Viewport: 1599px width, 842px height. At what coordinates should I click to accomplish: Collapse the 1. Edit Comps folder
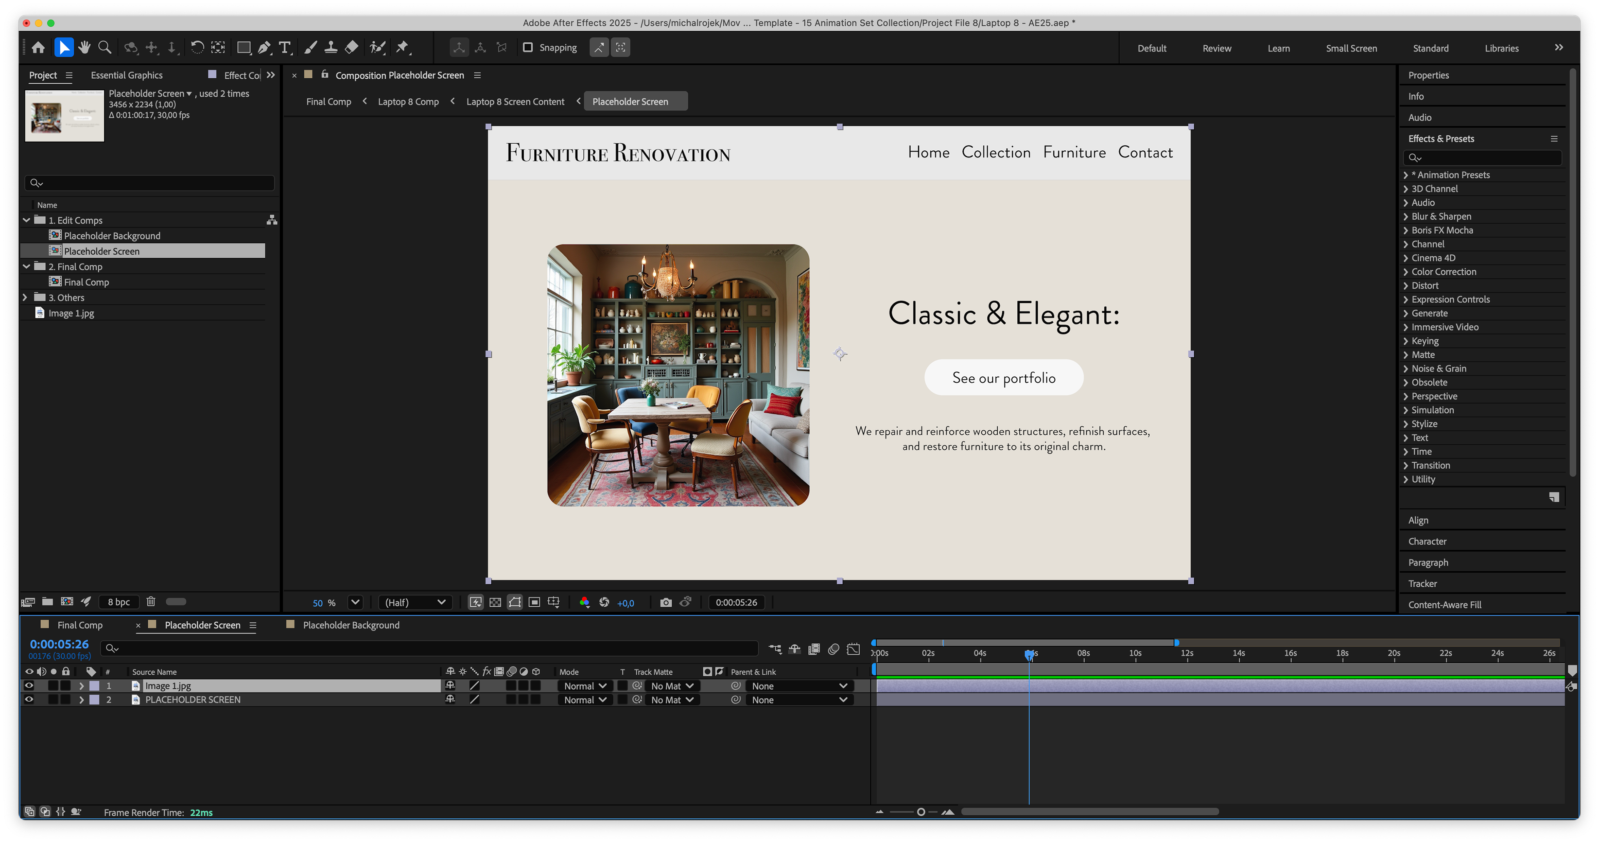tap(27, 220)
